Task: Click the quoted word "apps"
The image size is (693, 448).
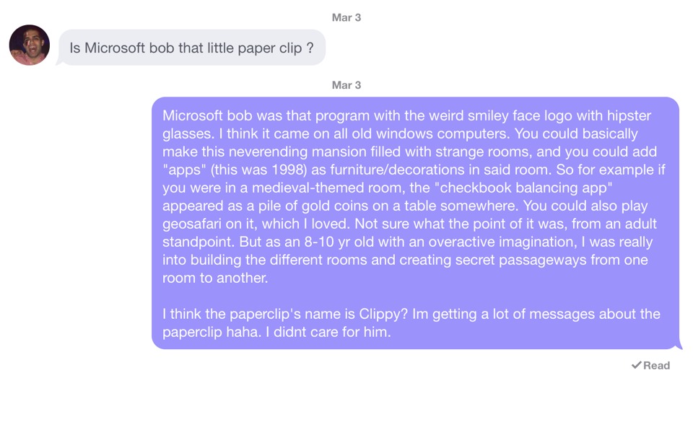Action: tap(181, 170)
